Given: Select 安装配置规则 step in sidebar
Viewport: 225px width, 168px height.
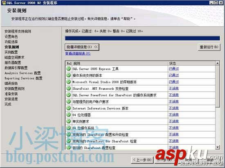Looking at the screenshot, I should [x=14, y=89].
